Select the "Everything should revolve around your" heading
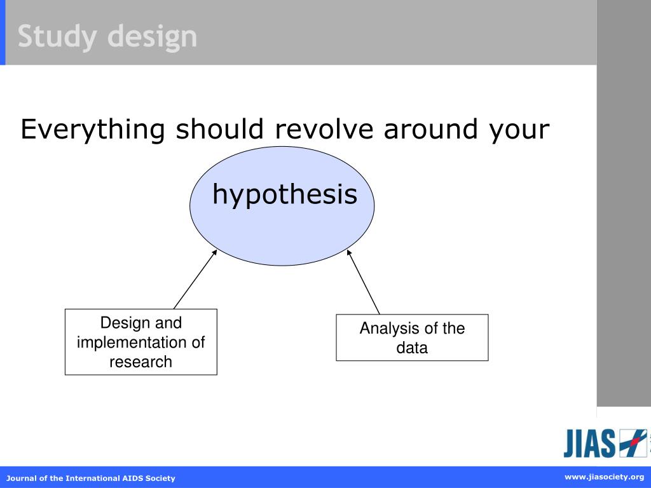 click(285, 130)
